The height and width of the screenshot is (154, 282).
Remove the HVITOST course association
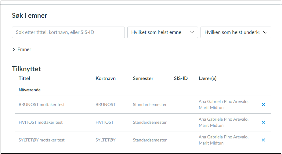[x=263, y=122]
